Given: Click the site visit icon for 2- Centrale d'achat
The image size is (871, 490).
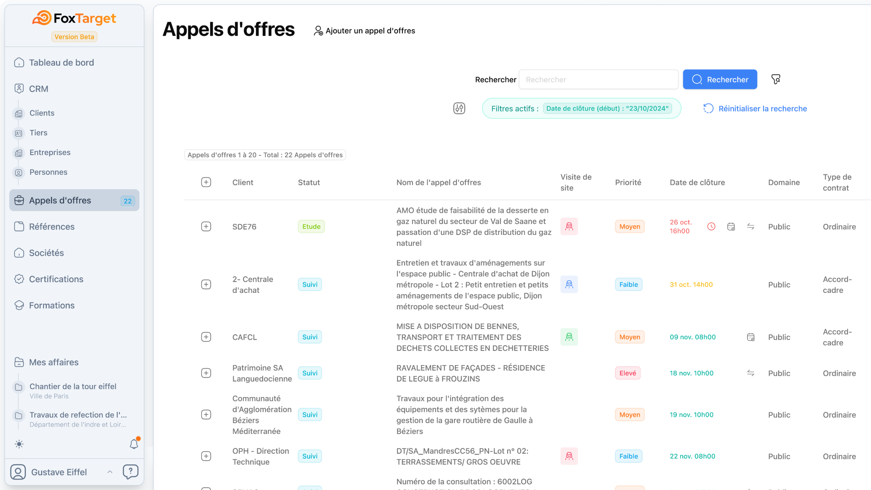Looking at the screenshot, I should tap(569, 284).
